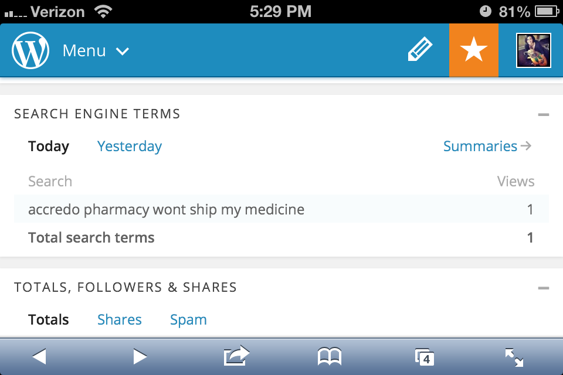Switch to the Yesterday tab
This screenshot has height=375, width=563.
tap(130, 146)
